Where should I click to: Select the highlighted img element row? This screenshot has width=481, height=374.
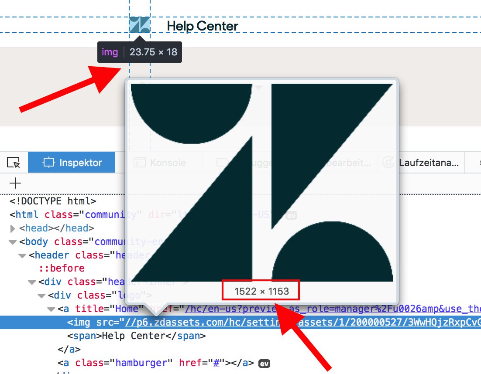coord(87,322)
